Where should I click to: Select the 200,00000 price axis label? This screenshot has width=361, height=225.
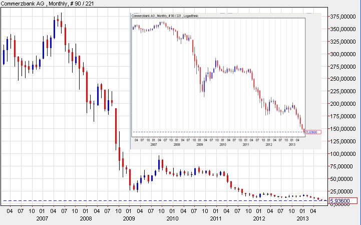click(343, 104)
